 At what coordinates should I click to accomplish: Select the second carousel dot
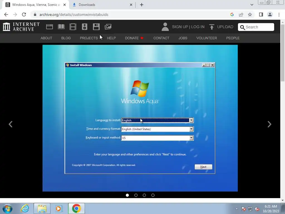tap(136, 195)
